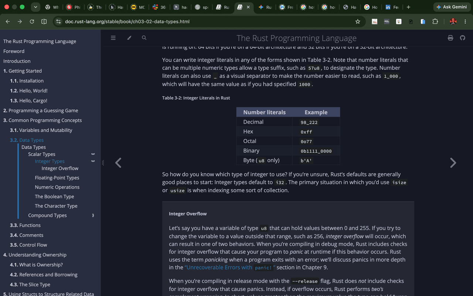This screenshot has height=296, width=473.
Task: Jump to 'Integer Overflow' in the sidebar
Action: click(x=60, y=168)
